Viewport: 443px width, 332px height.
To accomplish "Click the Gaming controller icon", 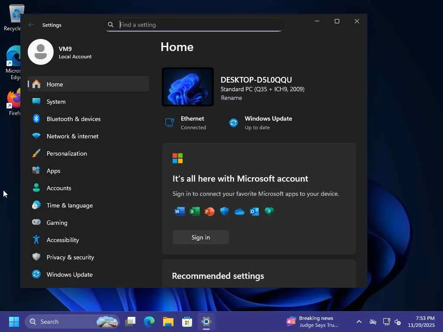I will (x=36, y=222).
